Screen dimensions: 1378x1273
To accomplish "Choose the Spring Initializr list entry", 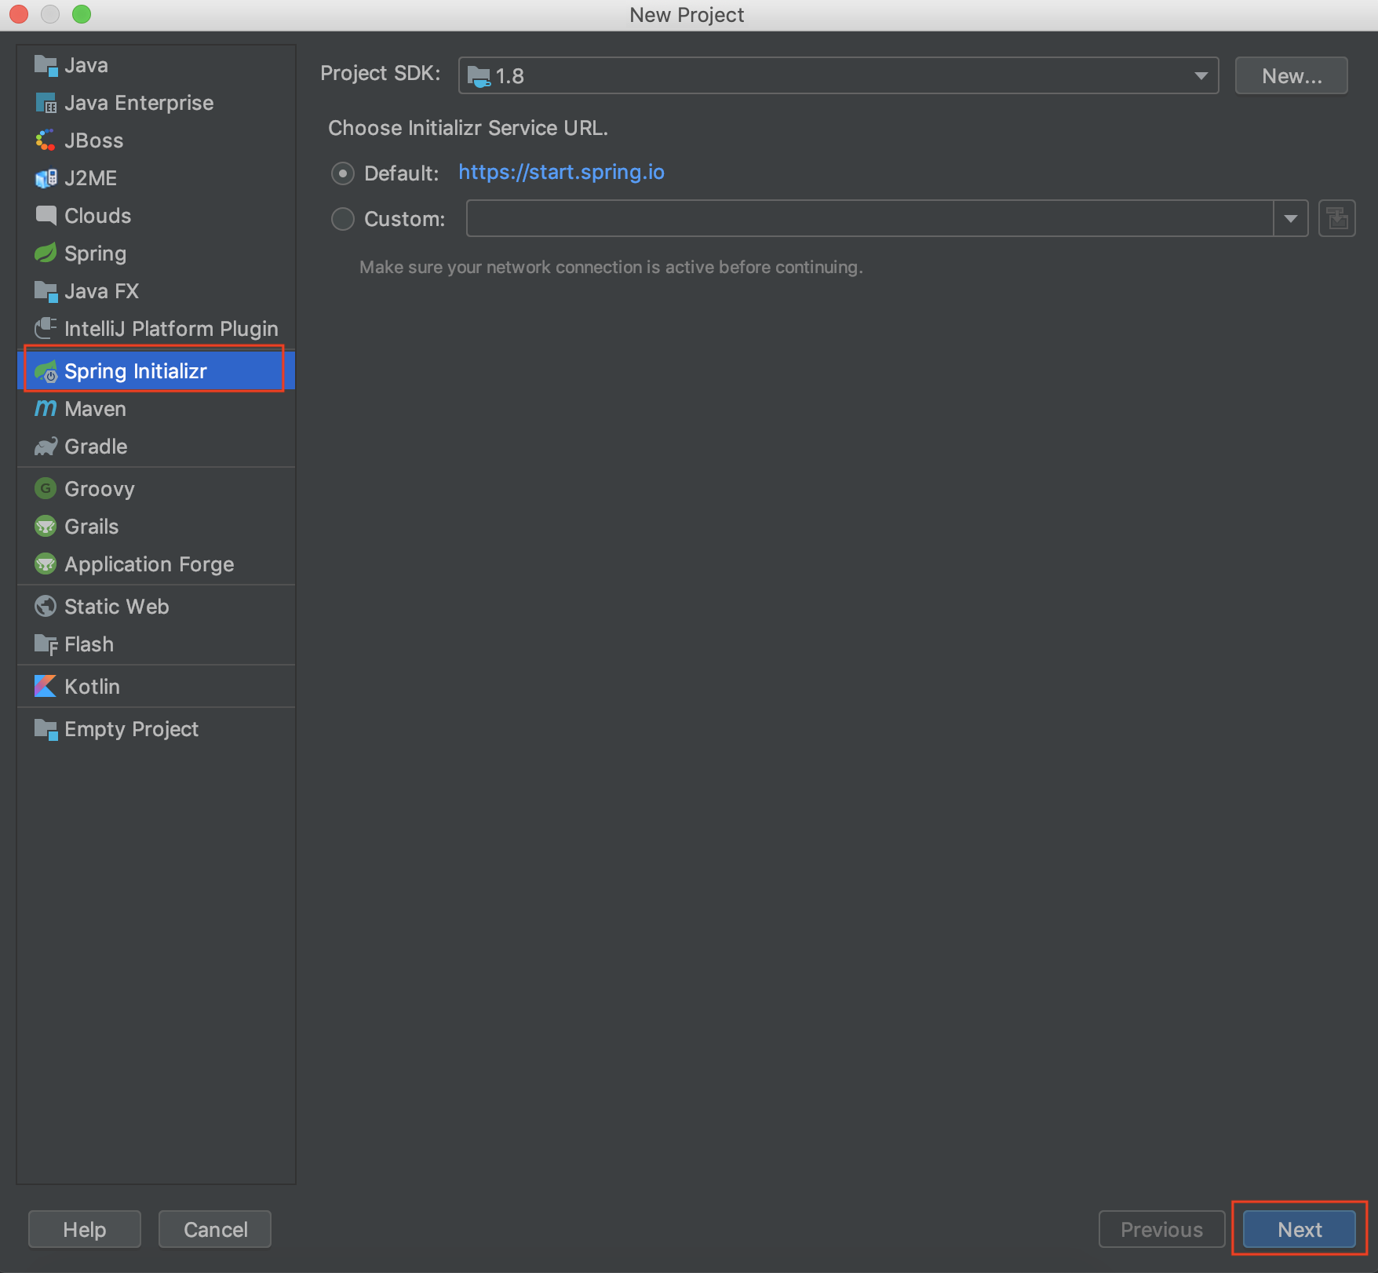I will tap(156, 371).
